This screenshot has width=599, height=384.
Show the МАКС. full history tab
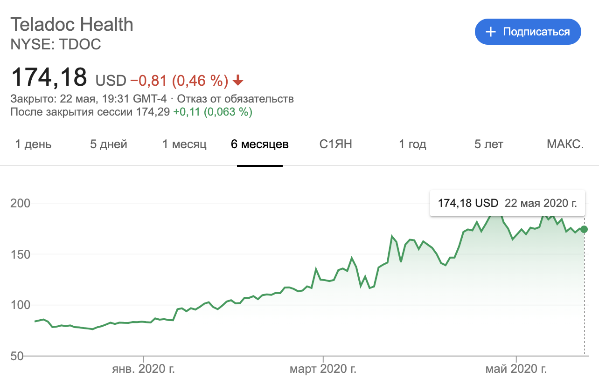click(565, 144)
